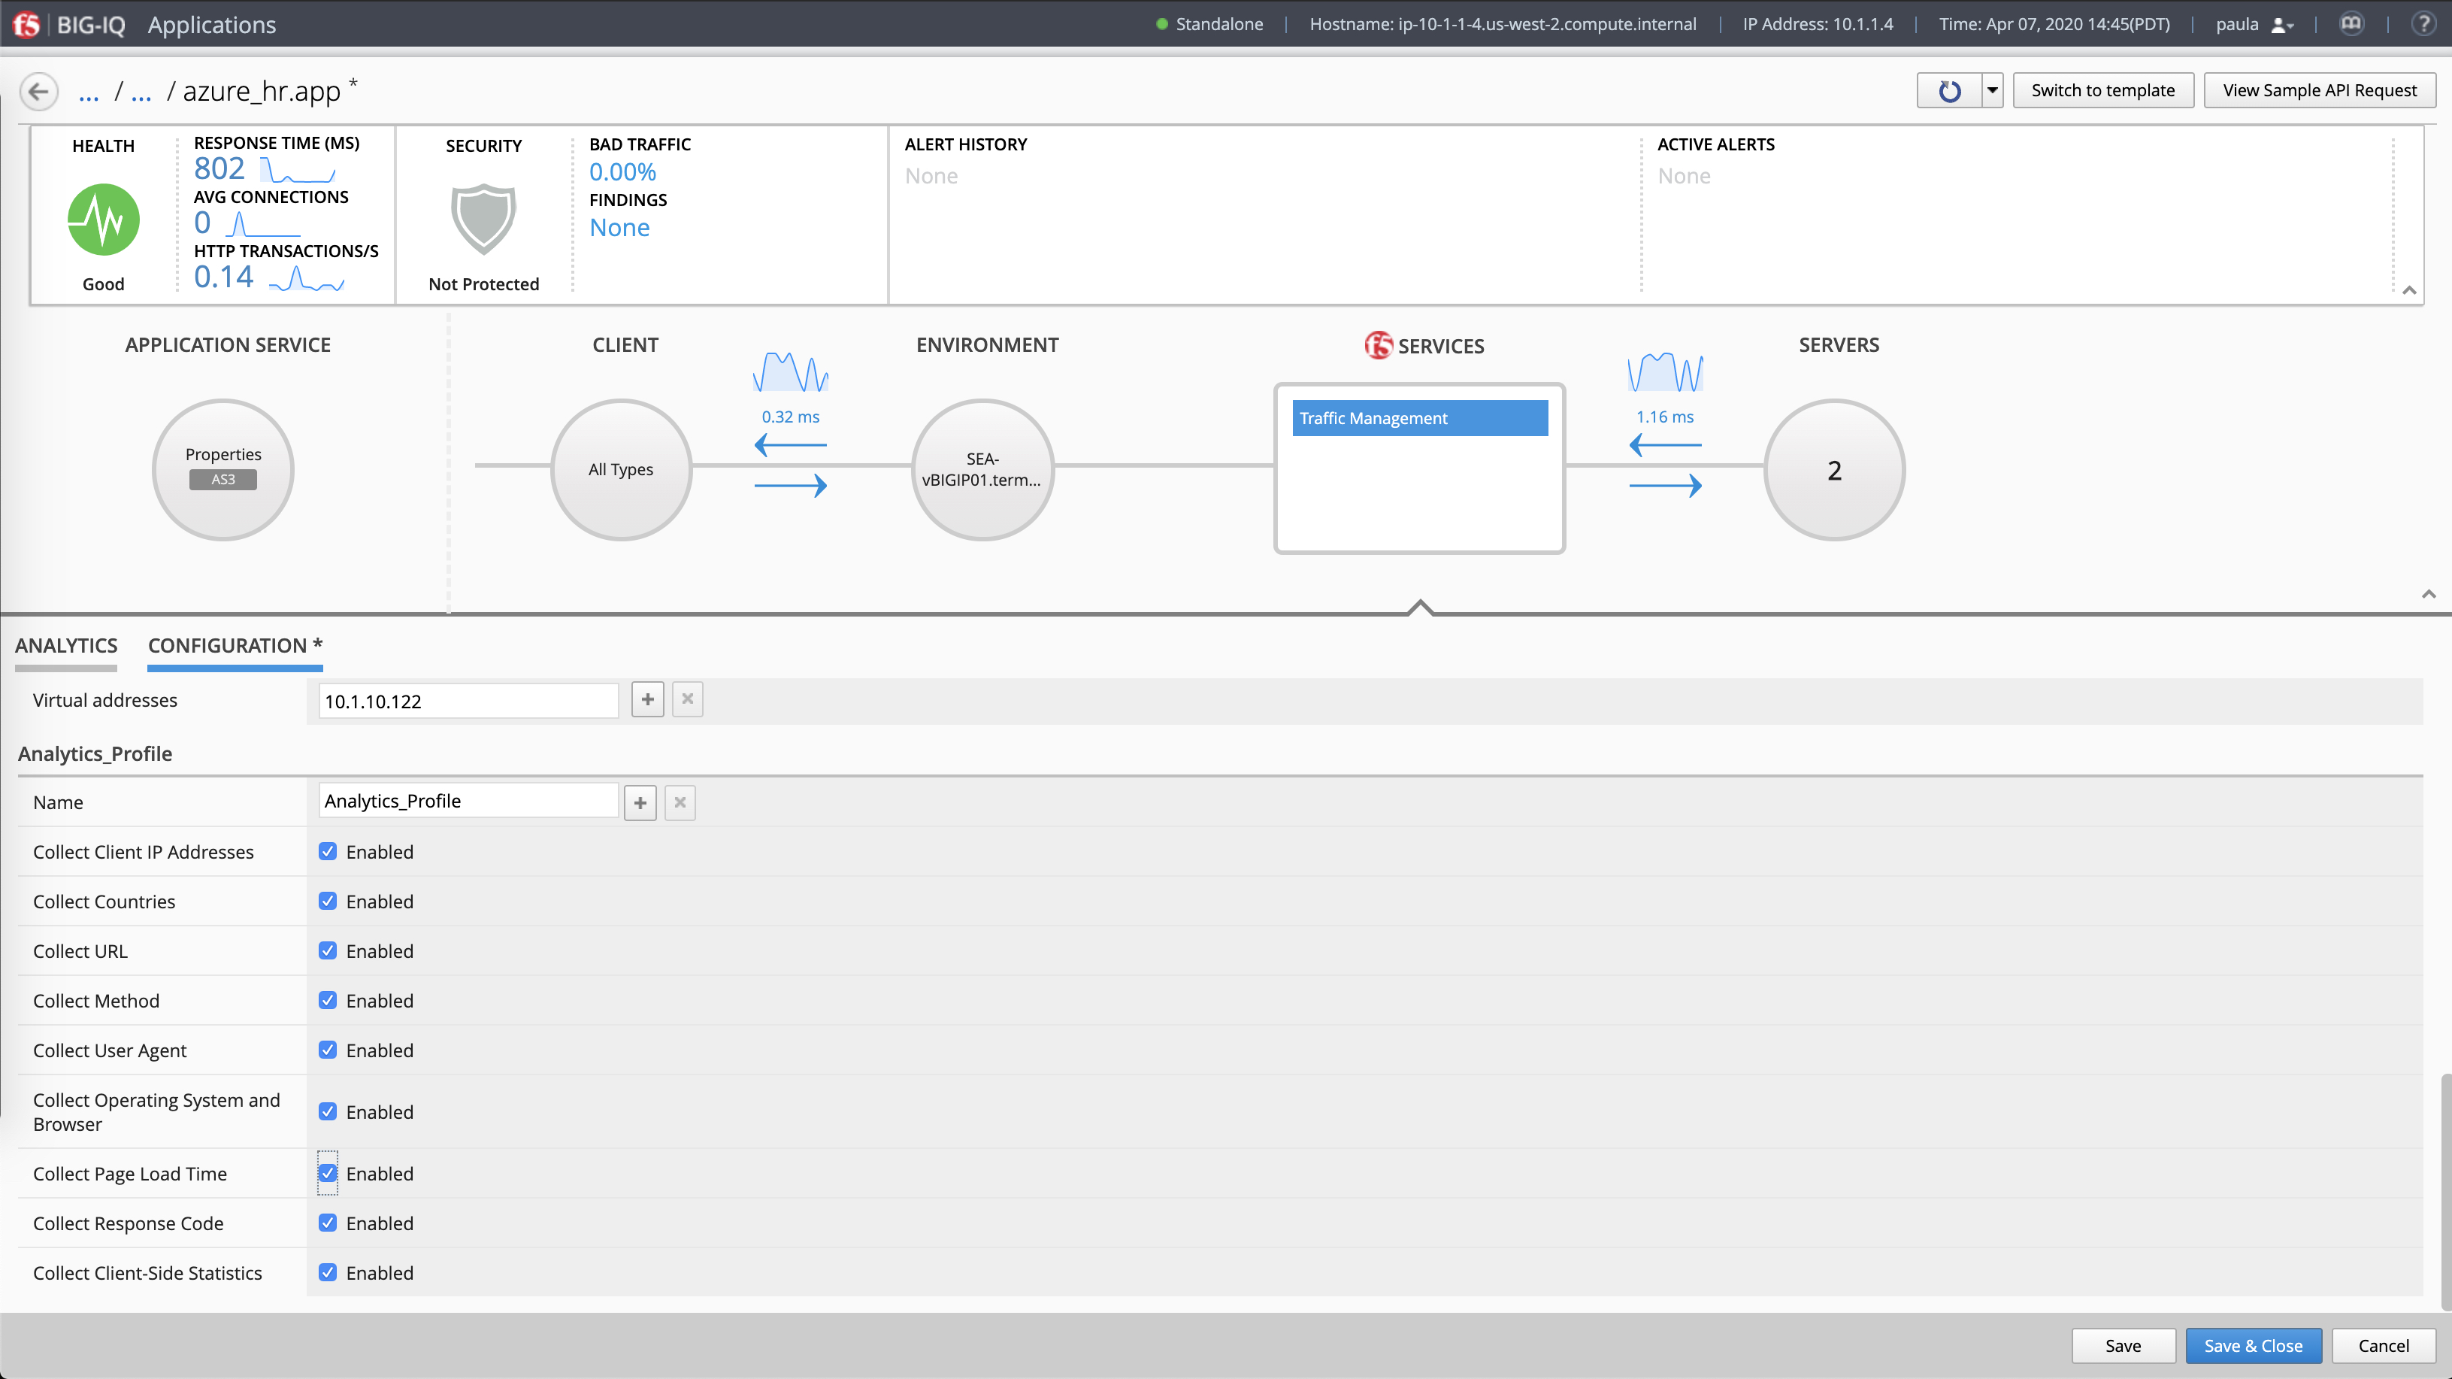Disable Collect Page Load Time checkbox

(328, 1173)
